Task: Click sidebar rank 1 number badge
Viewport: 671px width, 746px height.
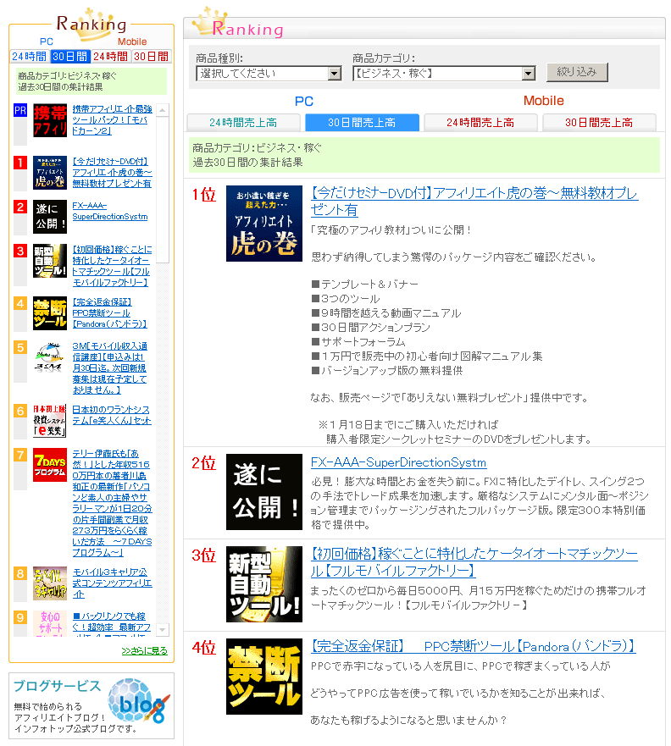Action: coord(20,163)
